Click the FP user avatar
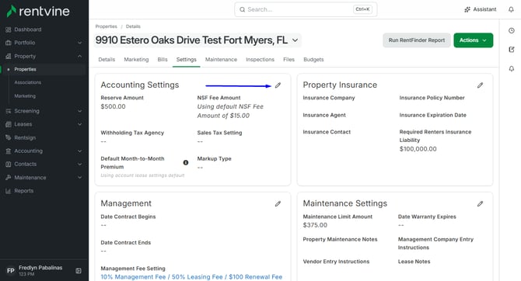 tap(11, 271)
